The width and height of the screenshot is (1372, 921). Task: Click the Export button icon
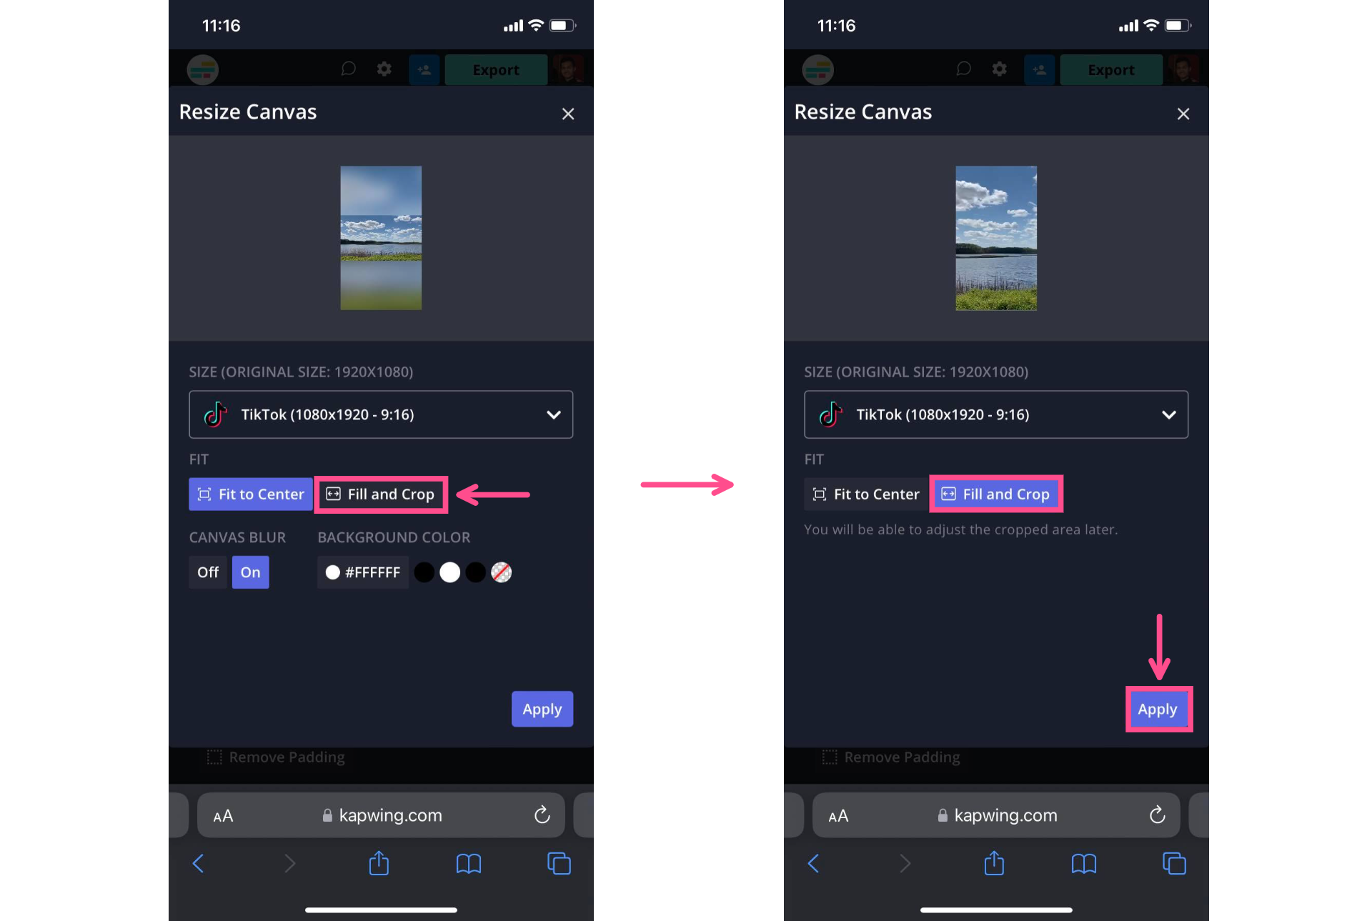(x=495, y=70)
